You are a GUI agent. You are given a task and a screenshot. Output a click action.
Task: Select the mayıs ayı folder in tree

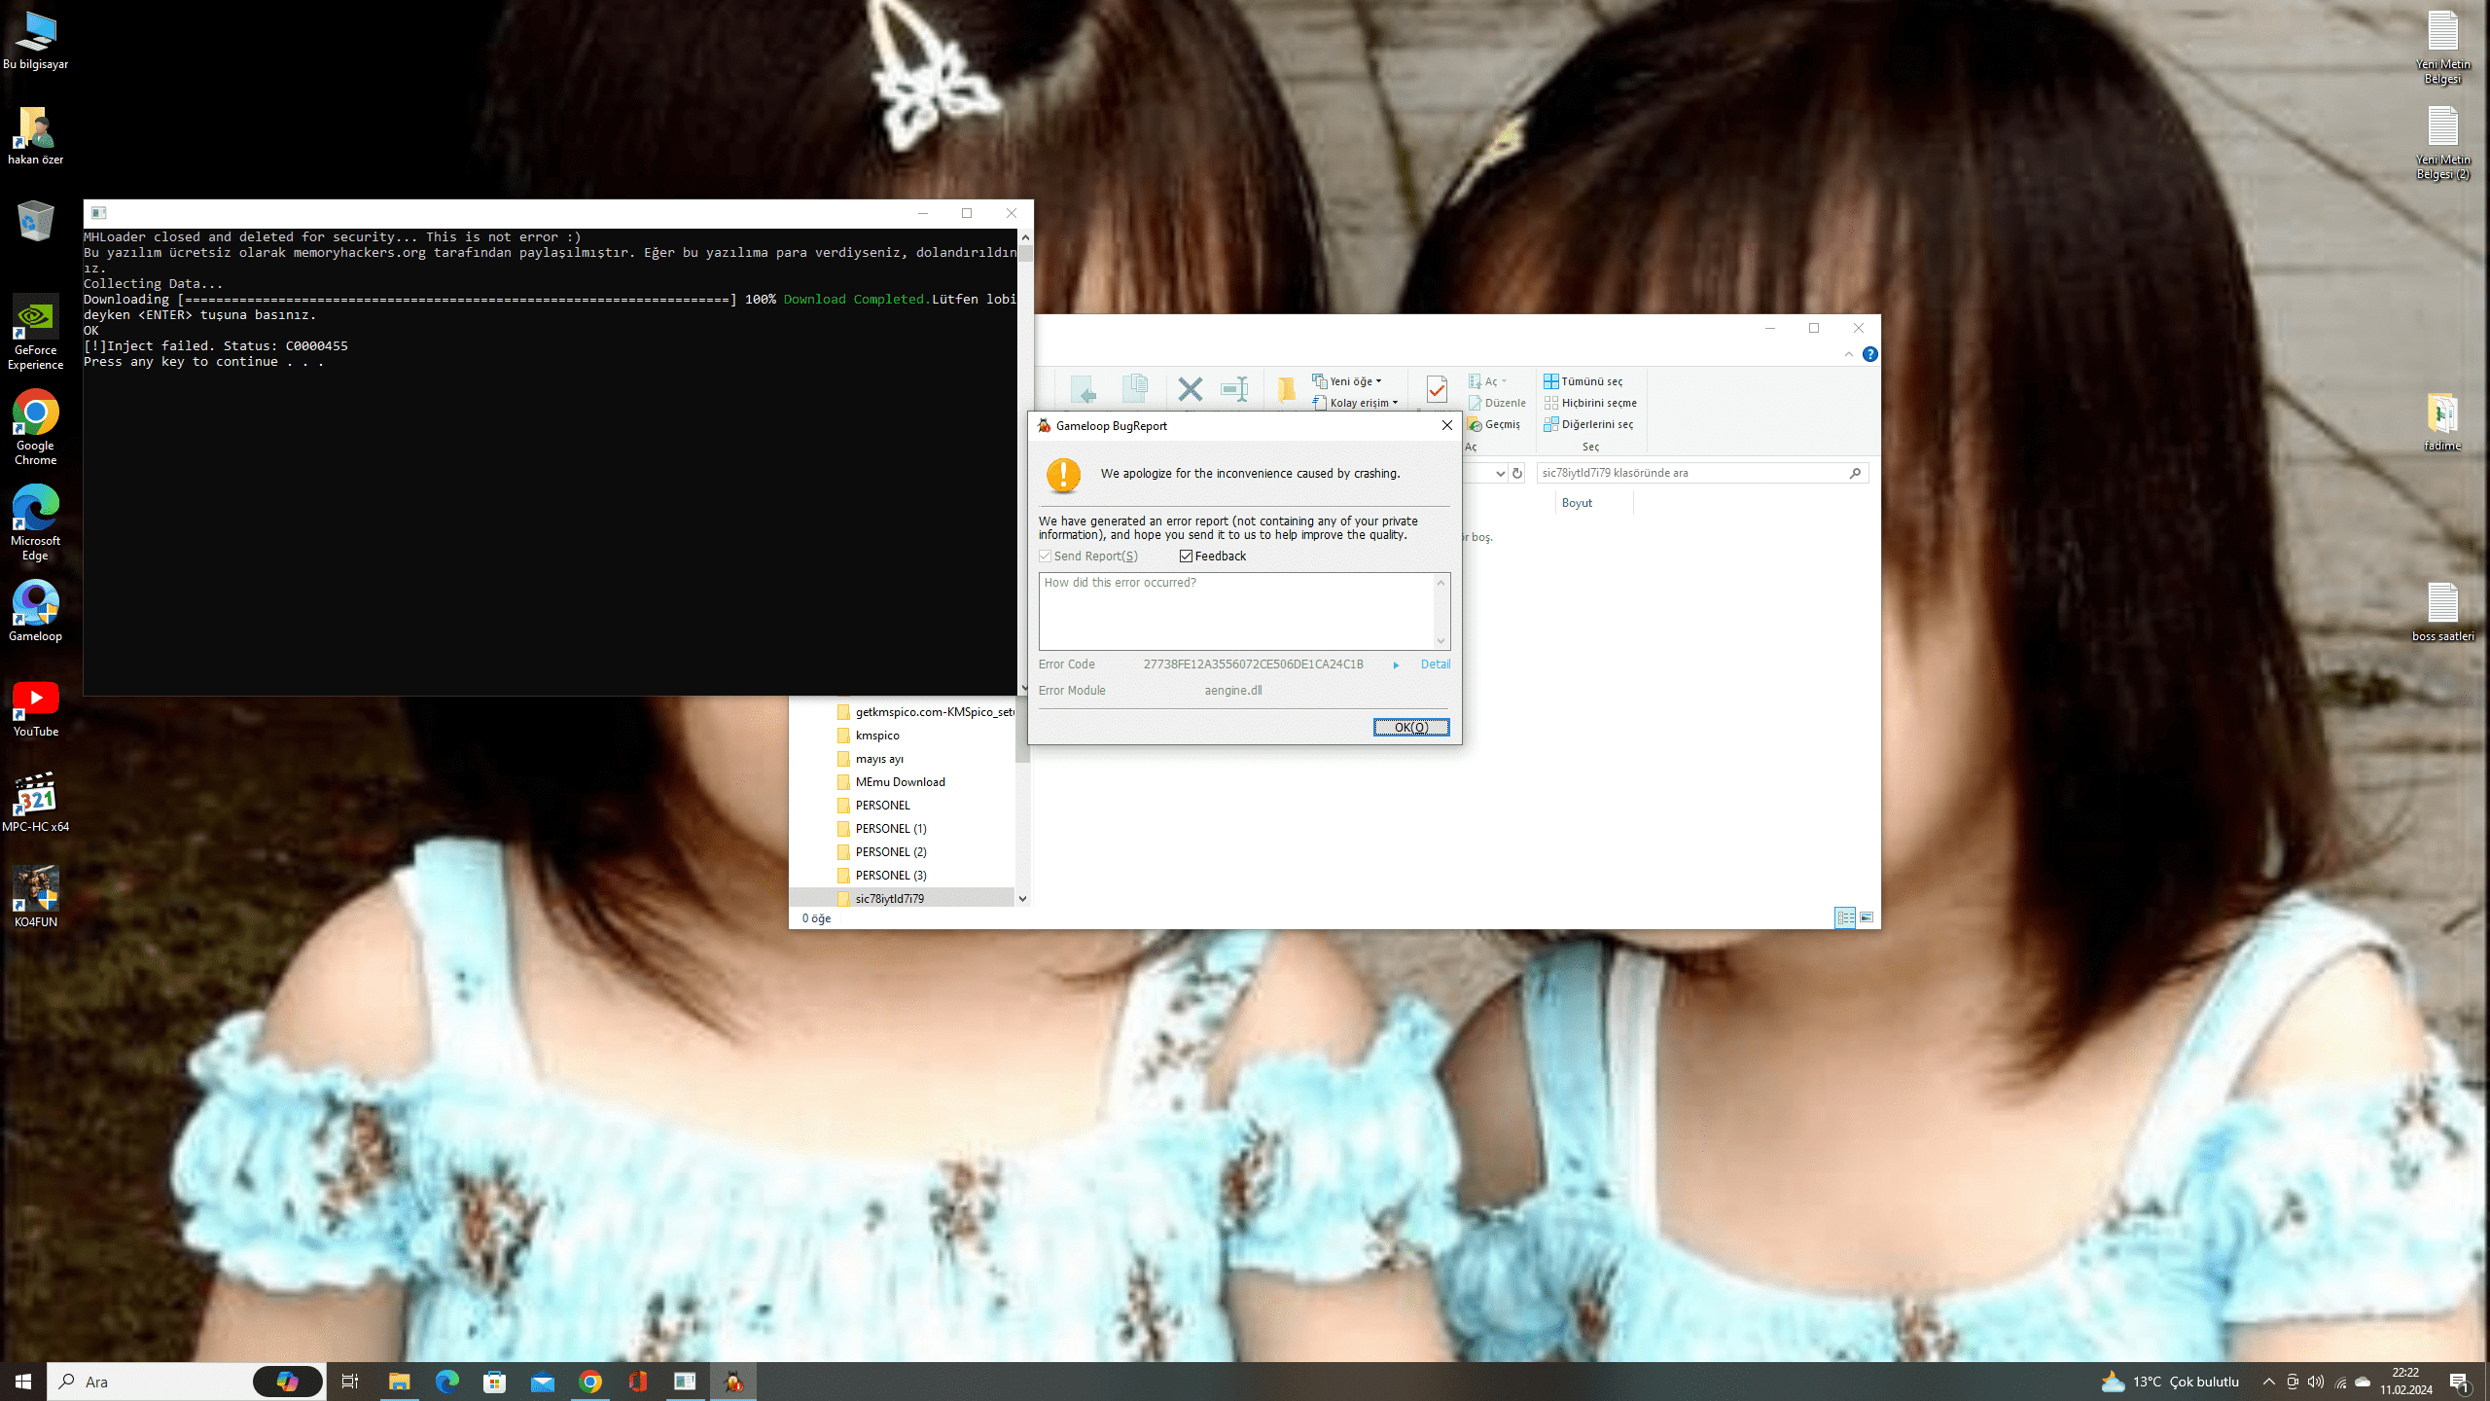point(879,759)
